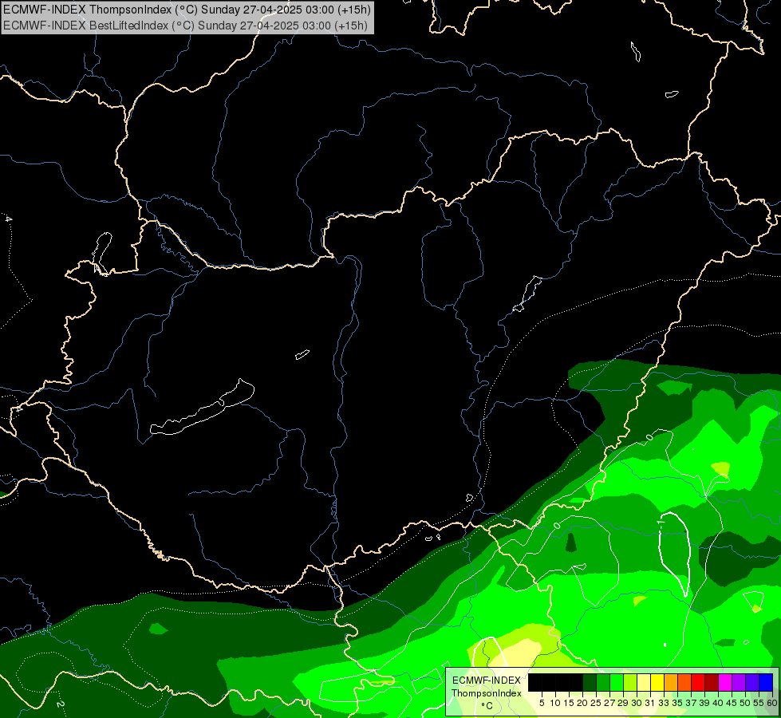Image resolution: width=781 pixels, height=718 pixels.
Task: Click the legend title ECMWF-INDEX
Action: click(x=487, y=681)
